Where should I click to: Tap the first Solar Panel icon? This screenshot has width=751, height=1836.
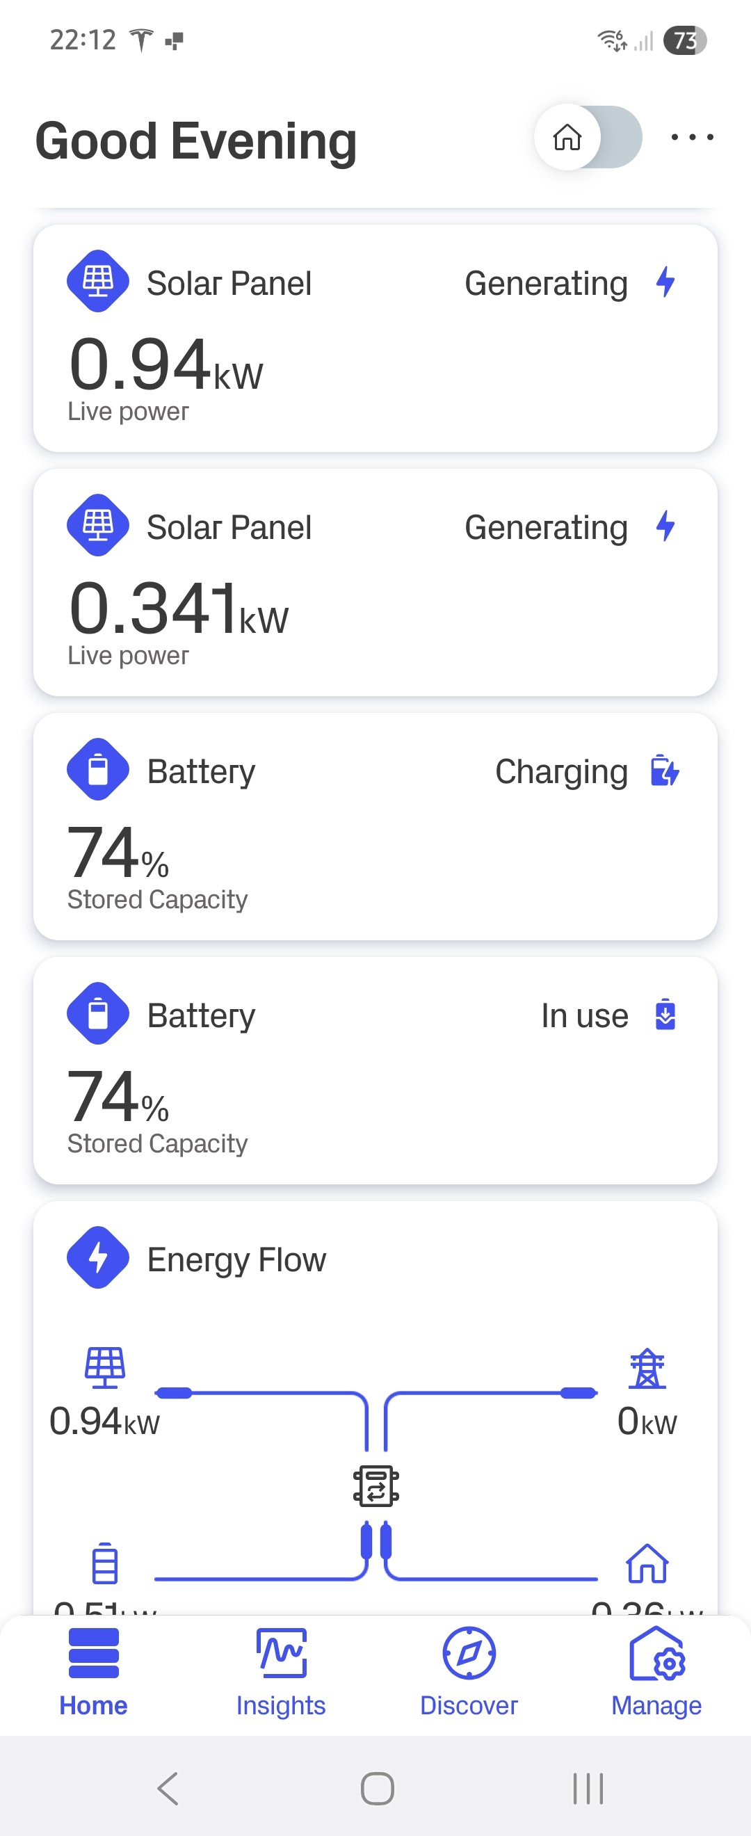pos(97,281)
